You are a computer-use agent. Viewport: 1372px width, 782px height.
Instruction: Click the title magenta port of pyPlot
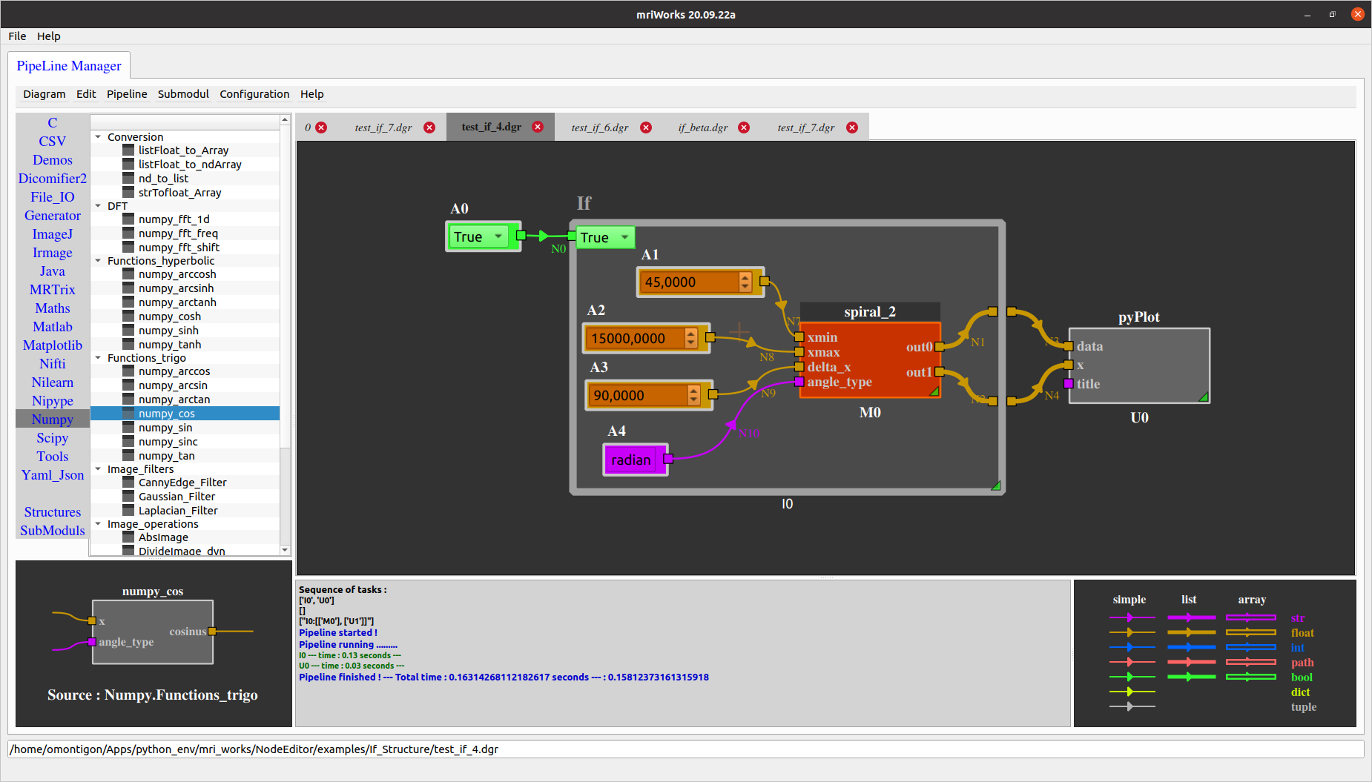pos(1069,383)
